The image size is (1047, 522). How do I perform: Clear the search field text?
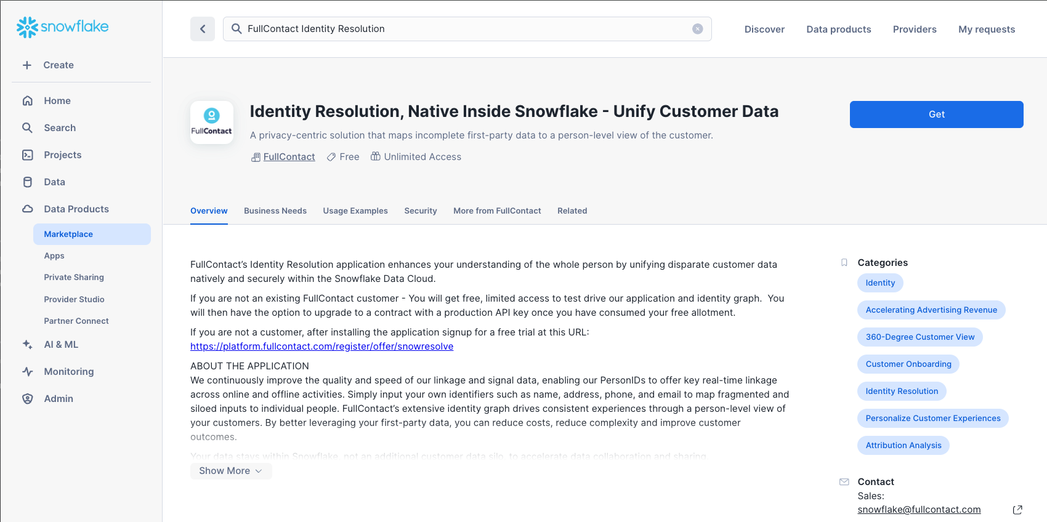pos(697,29)
